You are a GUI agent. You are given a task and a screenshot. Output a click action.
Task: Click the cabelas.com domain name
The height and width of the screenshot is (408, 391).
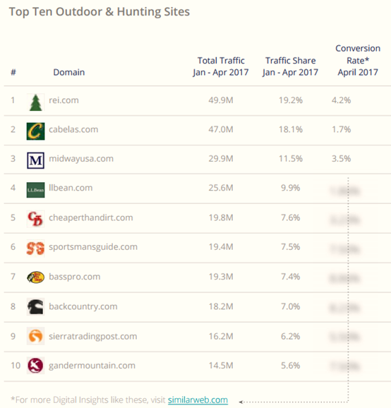coord(73,129)
